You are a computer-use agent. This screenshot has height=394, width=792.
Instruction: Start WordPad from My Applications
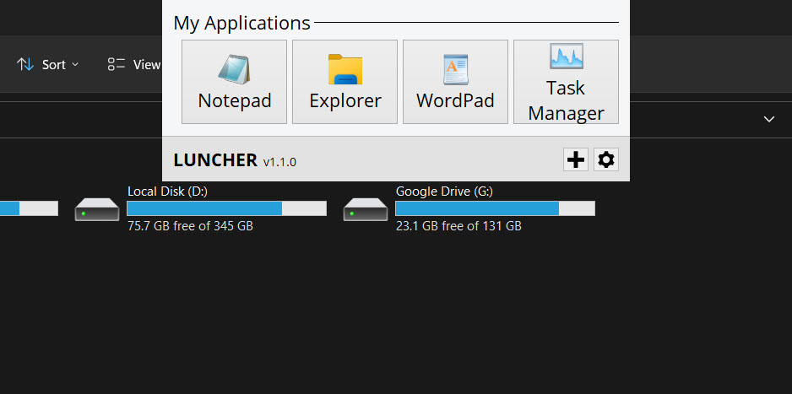tap(456, 82)
